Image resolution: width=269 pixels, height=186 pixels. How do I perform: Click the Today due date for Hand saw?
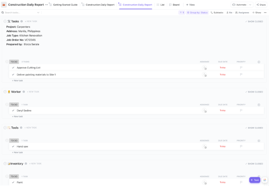pos(223,146)
